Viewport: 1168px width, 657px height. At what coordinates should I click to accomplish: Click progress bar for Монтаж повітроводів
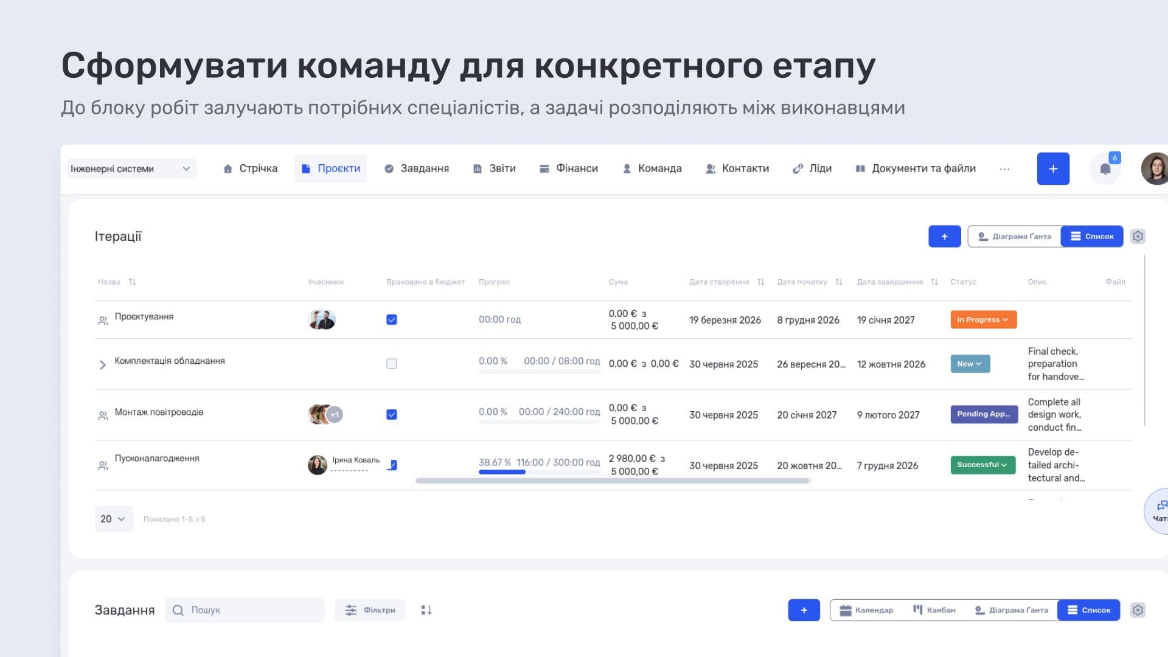[540, 422]
